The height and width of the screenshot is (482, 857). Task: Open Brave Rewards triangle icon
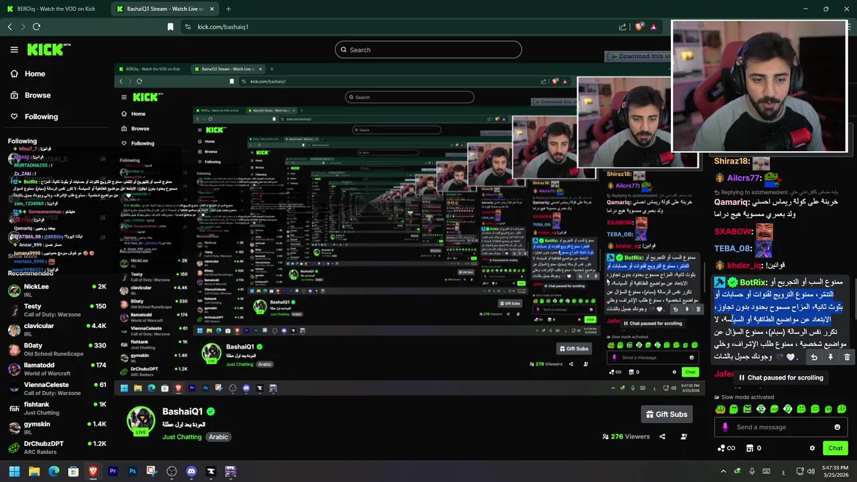tap(653, 27)
